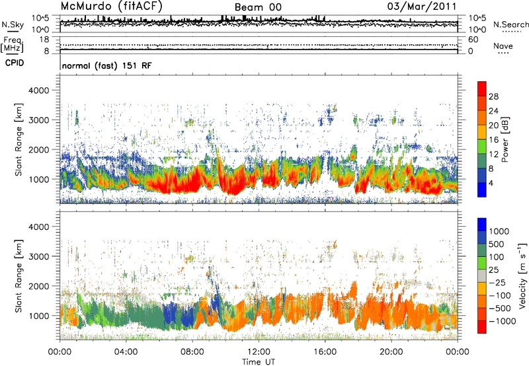The height and width of the screenshot is (366, 529).
Task: Click the 03/Mar/2011 date label
Action: 422,6
